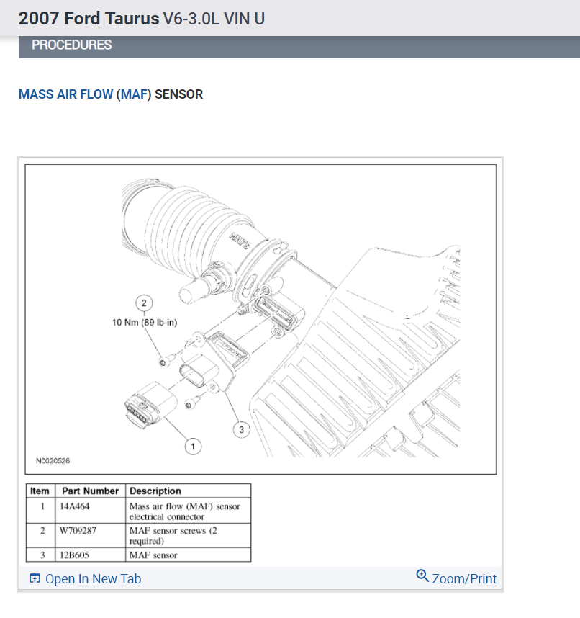The width and height of the screenshot is (580, 618).
Task: Click callout number 1 in diagram
Action: pyautogui.click(x=193, y=447)
